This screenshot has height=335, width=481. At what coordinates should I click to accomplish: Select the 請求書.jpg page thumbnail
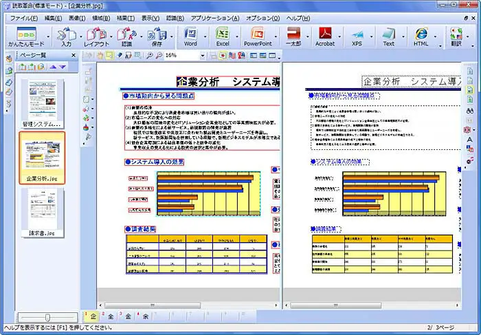[x=42, y=210]
